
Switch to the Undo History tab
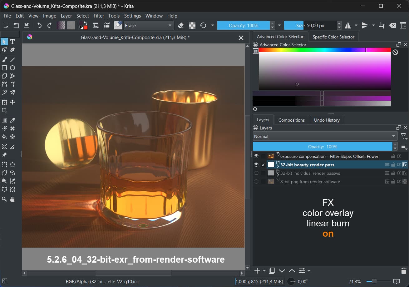(x=327, y=120)
